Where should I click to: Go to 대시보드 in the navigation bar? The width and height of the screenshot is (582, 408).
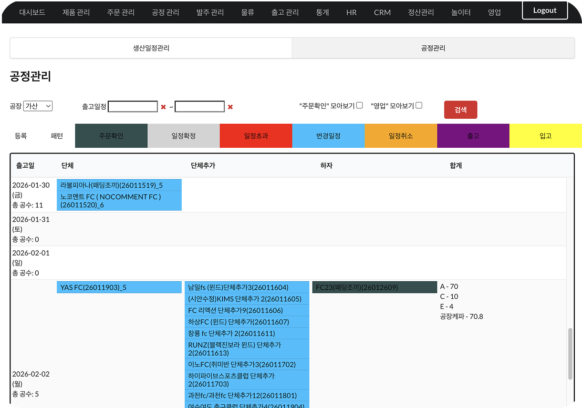click(x=32, y=12)
